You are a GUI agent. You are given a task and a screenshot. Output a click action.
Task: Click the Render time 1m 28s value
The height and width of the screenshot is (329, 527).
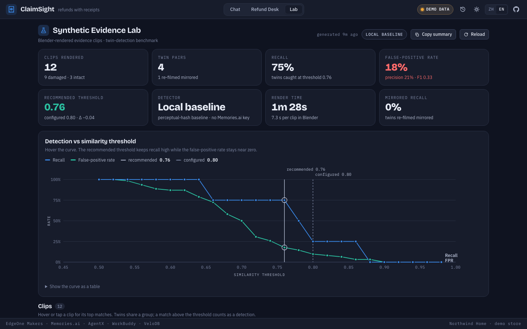click(x=289, y=107)
